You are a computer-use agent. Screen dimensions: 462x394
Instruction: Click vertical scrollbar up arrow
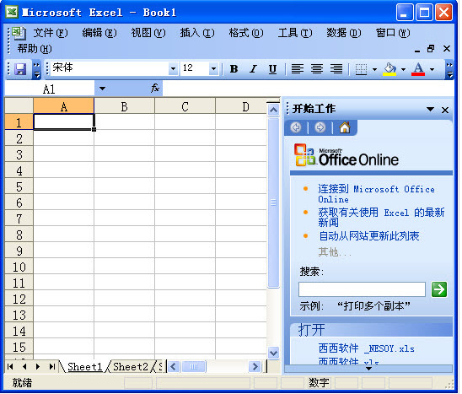(x=273, y=111)
